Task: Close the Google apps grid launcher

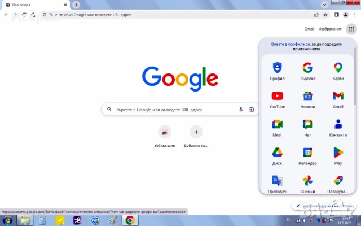Action: [x=351, y=29]
